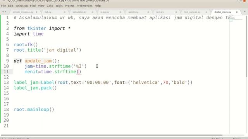Viewport: 248px width, 139px height.
Task: Close the jam.py tab
Action: [176, 12]
